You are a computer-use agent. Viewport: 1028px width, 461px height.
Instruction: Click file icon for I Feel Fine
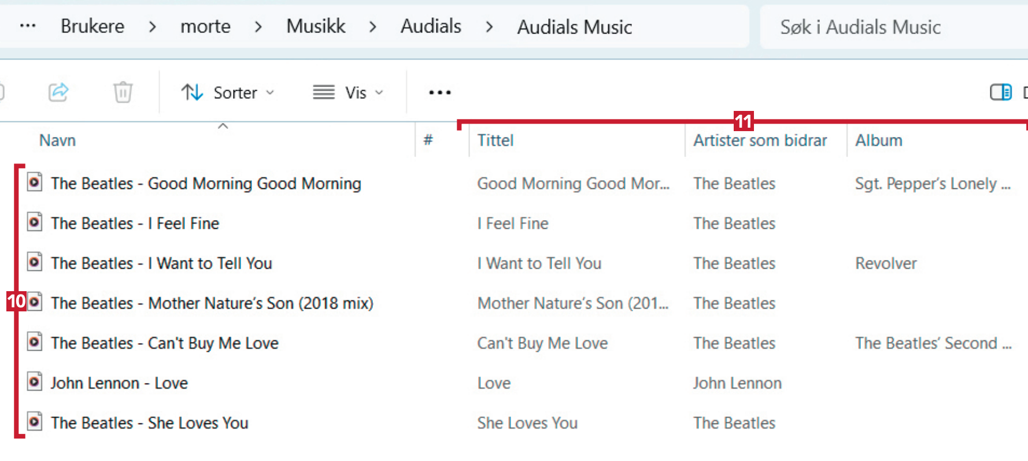pyautogui.click(x=35, y=222)
